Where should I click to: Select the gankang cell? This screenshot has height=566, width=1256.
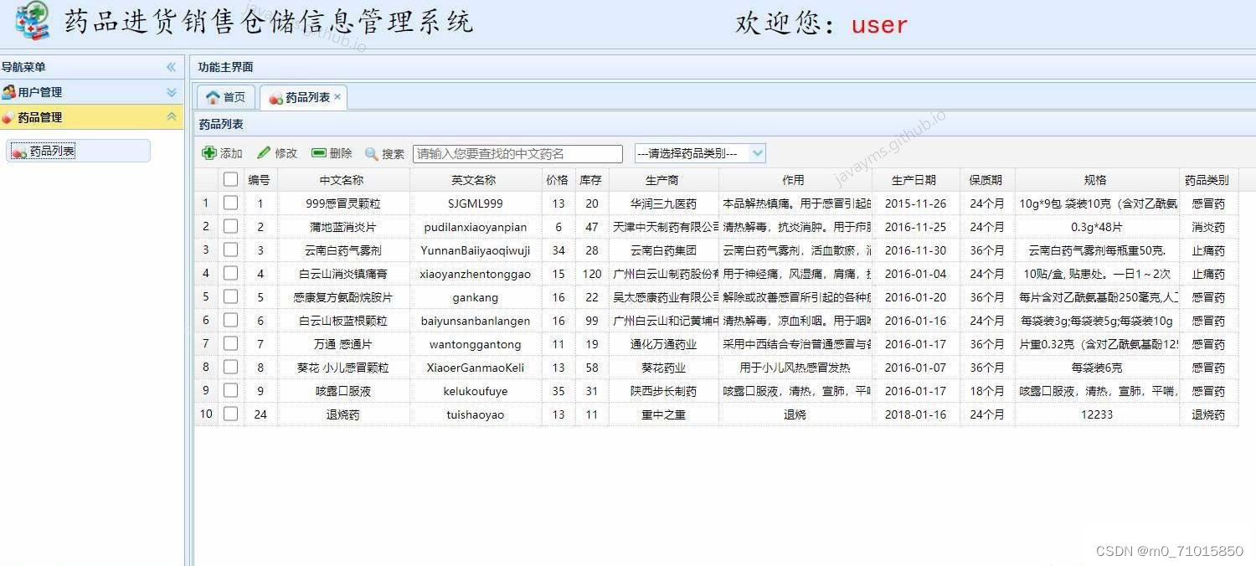click(475, 297)
